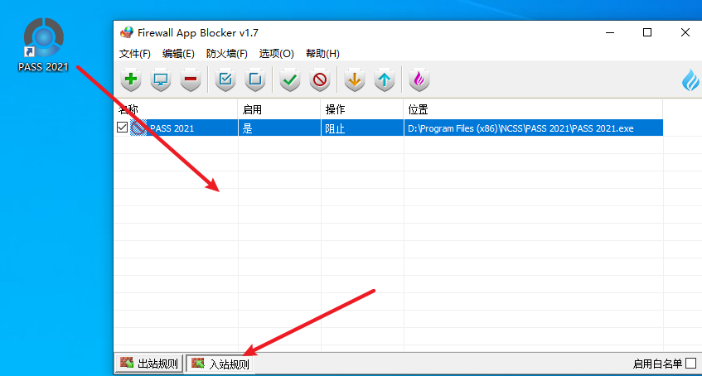Click the check-all selection toolbar icon
The height and width of the screenshot is (376, 702).
[225, 80]
